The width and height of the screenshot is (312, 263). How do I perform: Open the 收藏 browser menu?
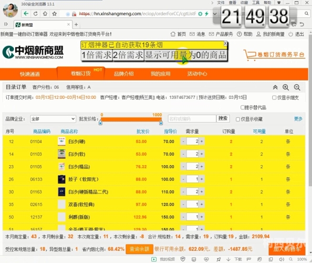tap(244, 3)
